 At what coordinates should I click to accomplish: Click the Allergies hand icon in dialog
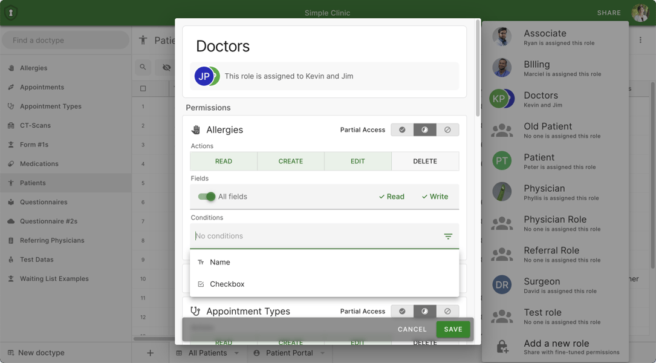(195, 130)
